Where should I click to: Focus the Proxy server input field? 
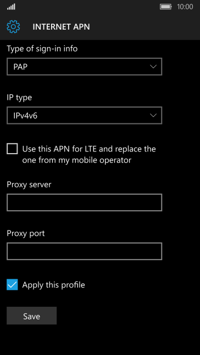85,202
